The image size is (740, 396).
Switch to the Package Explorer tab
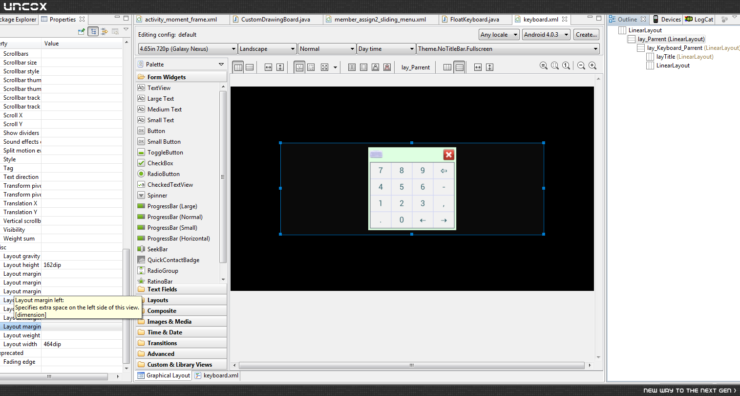[18, 20]
